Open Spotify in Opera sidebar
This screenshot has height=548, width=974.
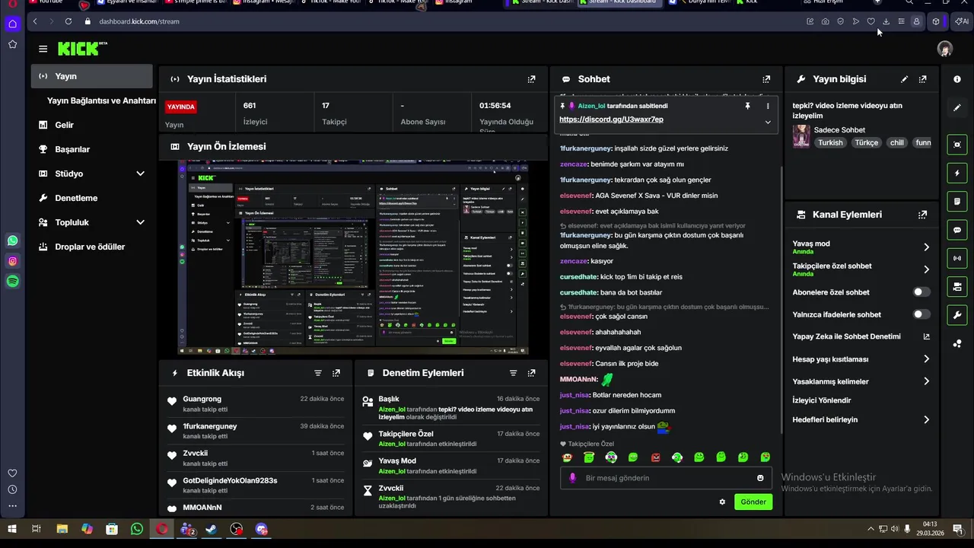pyautogui.click(x=12, y=282)
